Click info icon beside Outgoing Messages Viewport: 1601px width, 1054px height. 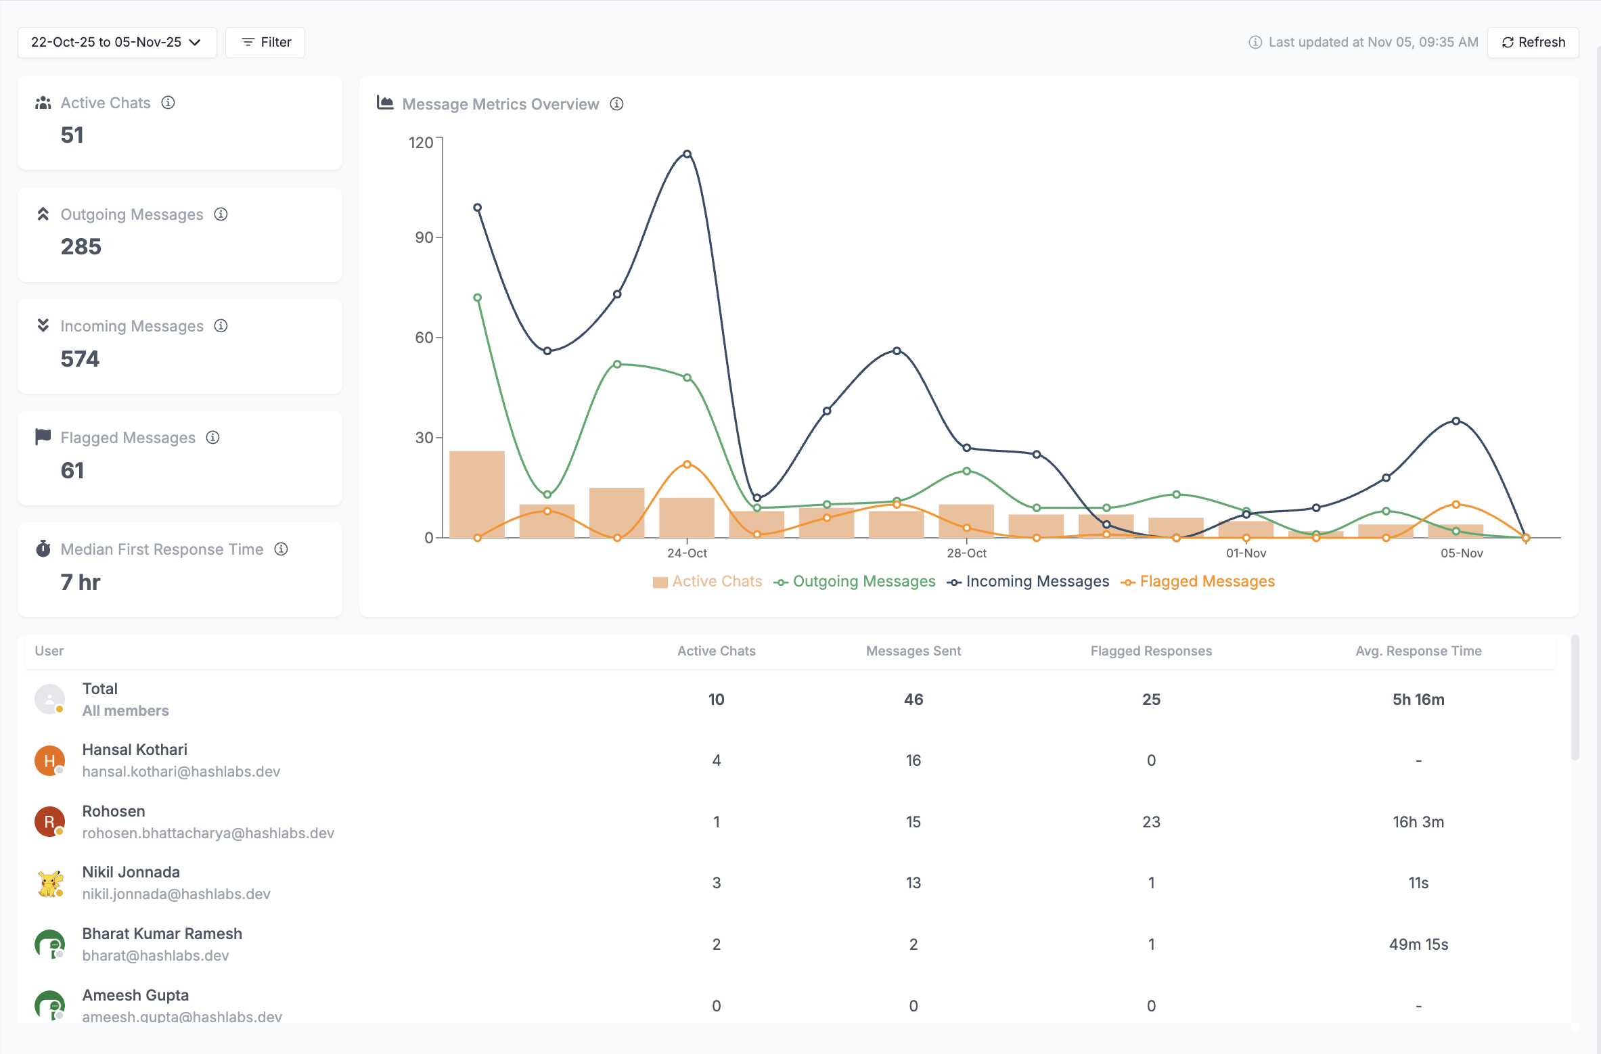(221, 214)
